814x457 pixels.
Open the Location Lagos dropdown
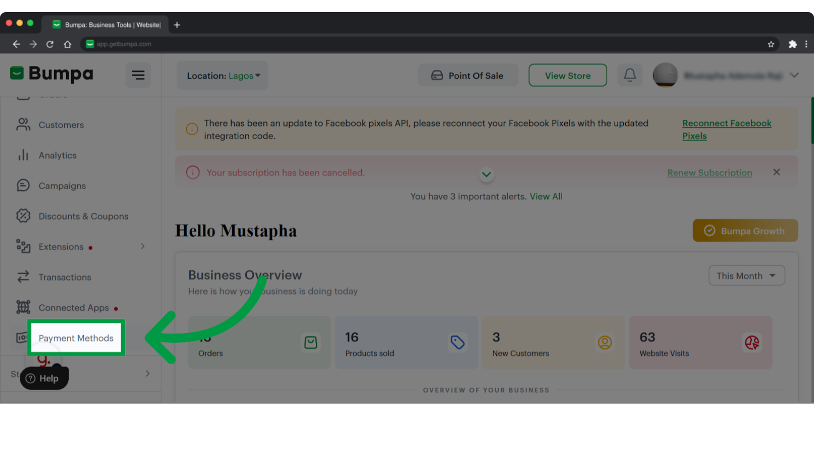point(222,76)
